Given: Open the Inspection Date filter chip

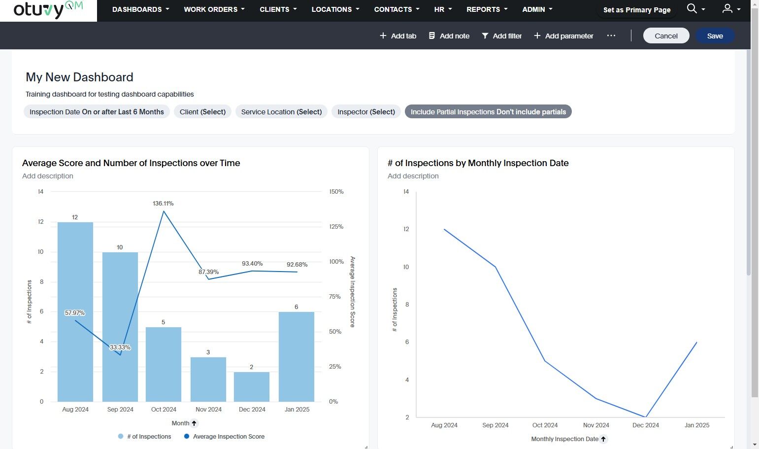Looking at the screenshot, I should (x=97, y=112).
